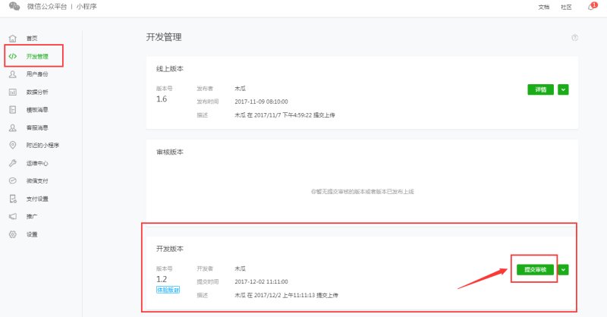The image size is (607, 317).
Task: Open the 文档 link in top bar
Action: pyautogui.click(x=543, y=7)
